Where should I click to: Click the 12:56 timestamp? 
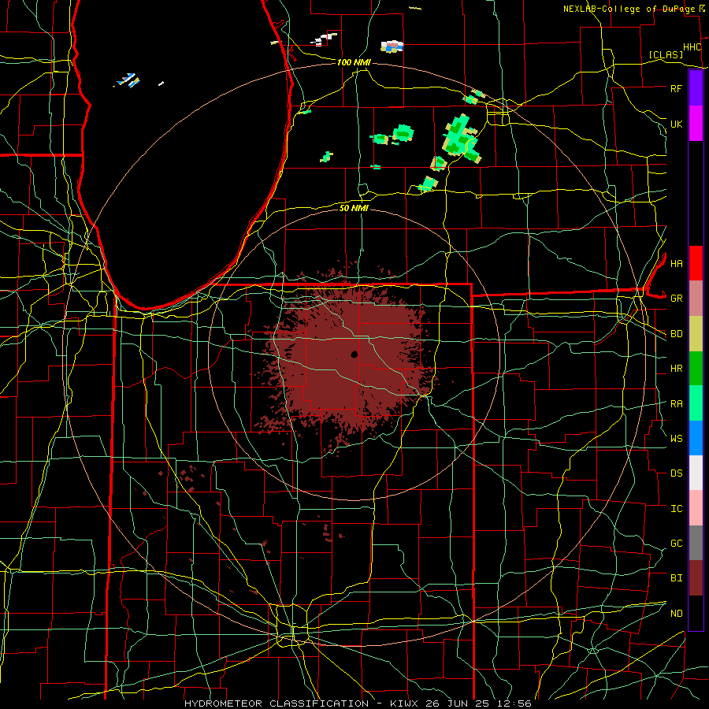pos(516,703)
